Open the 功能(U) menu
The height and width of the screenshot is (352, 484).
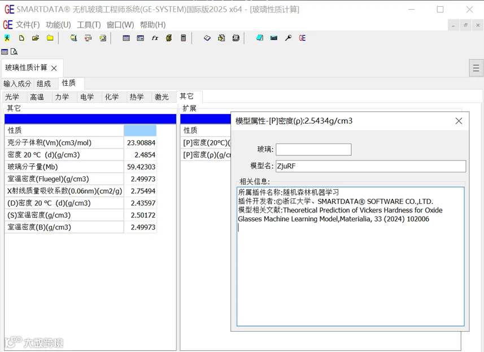[58, 25]
